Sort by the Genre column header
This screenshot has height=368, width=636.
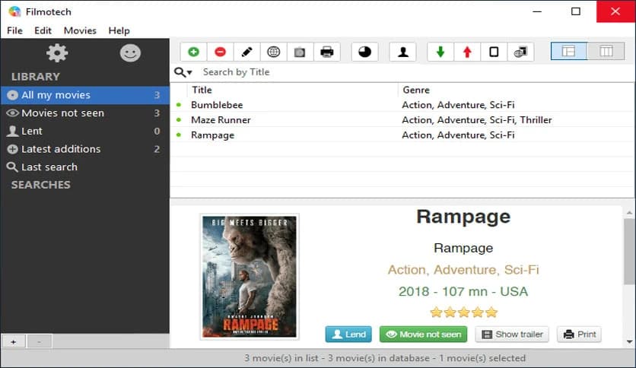[x=516, y=90]
